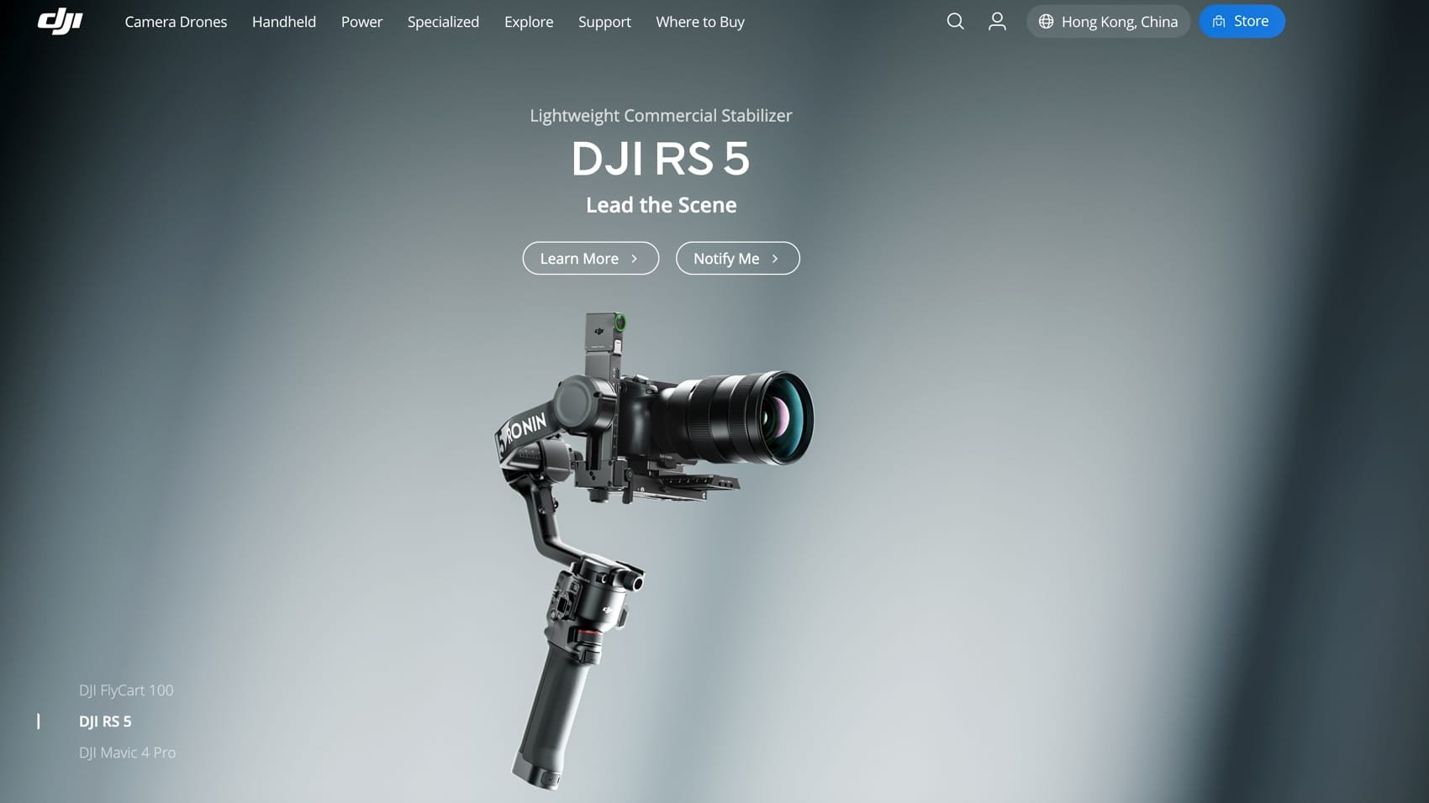Click the user account icon
This screenshot has height=803, width=1429.
(x=997, y=22)
